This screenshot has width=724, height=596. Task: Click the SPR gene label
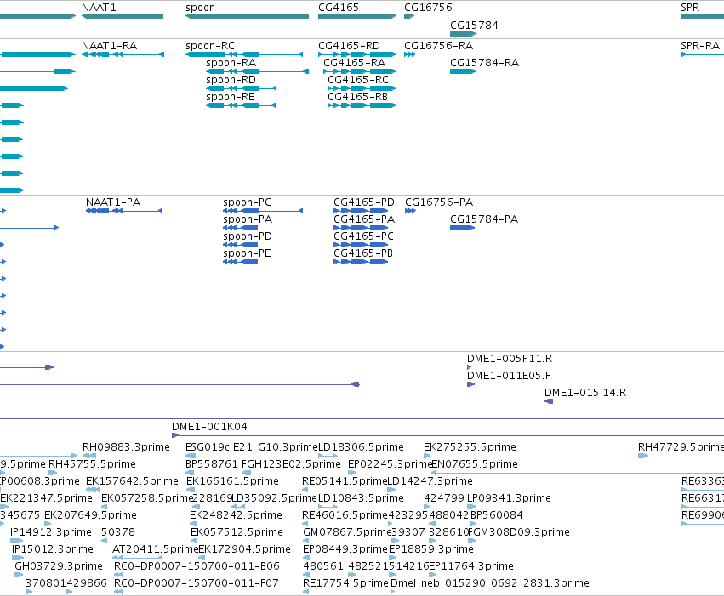click(x=690, y=8)
